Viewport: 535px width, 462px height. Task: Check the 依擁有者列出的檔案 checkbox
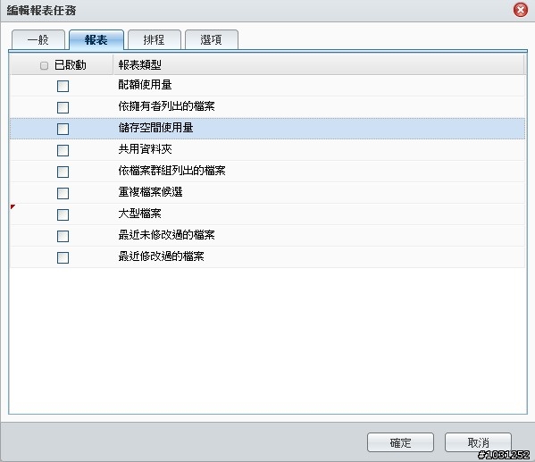[x=63, y=107]
